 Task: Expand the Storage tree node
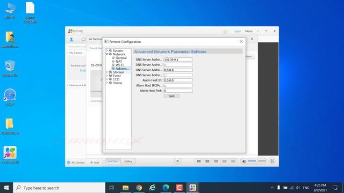point(107,72)
